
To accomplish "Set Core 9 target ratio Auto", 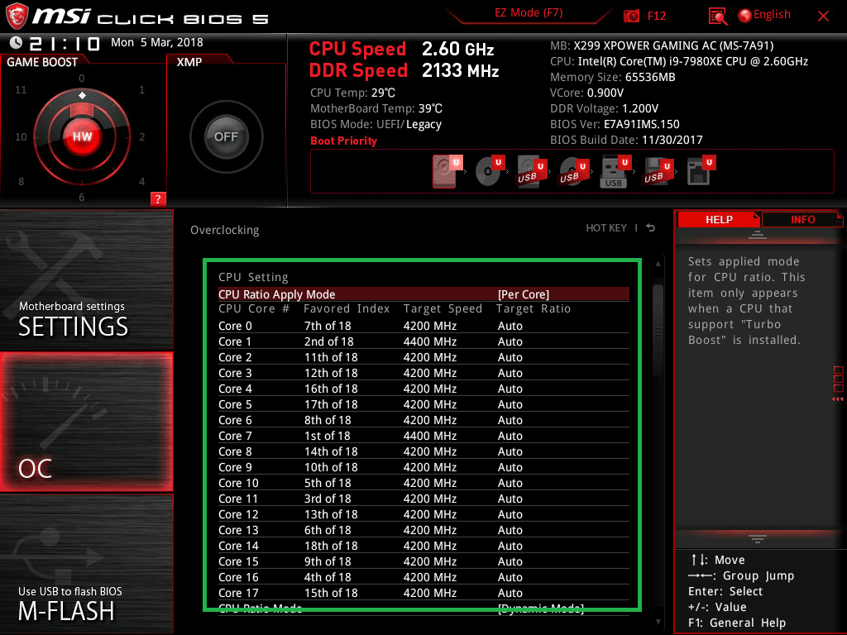I will (510, 467).
